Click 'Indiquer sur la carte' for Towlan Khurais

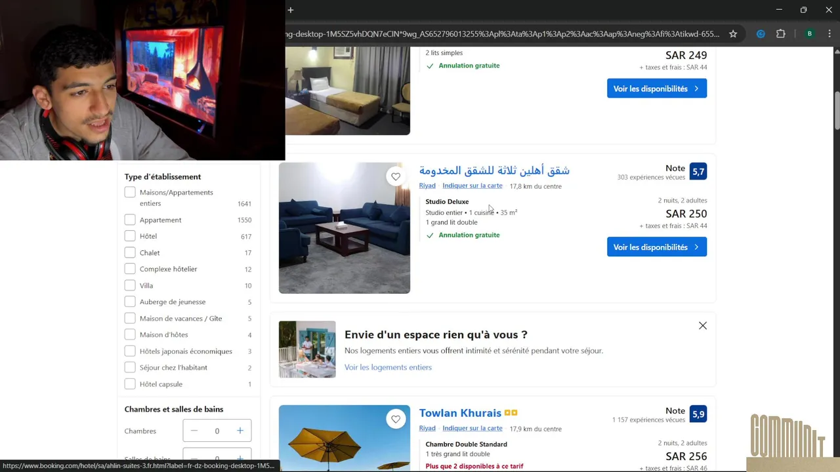[x=472, y=428]
